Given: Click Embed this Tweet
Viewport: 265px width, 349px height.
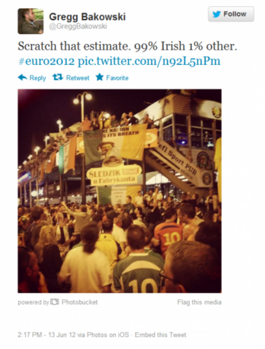Looking at the screenshot, I should (160, 335).
